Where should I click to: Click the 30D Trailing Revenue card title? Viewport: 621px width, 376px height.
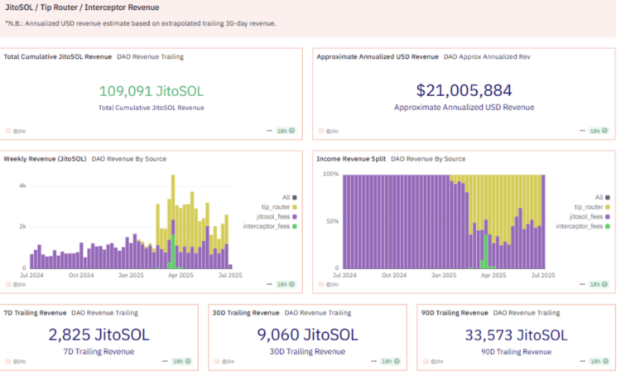click(246, 312)
